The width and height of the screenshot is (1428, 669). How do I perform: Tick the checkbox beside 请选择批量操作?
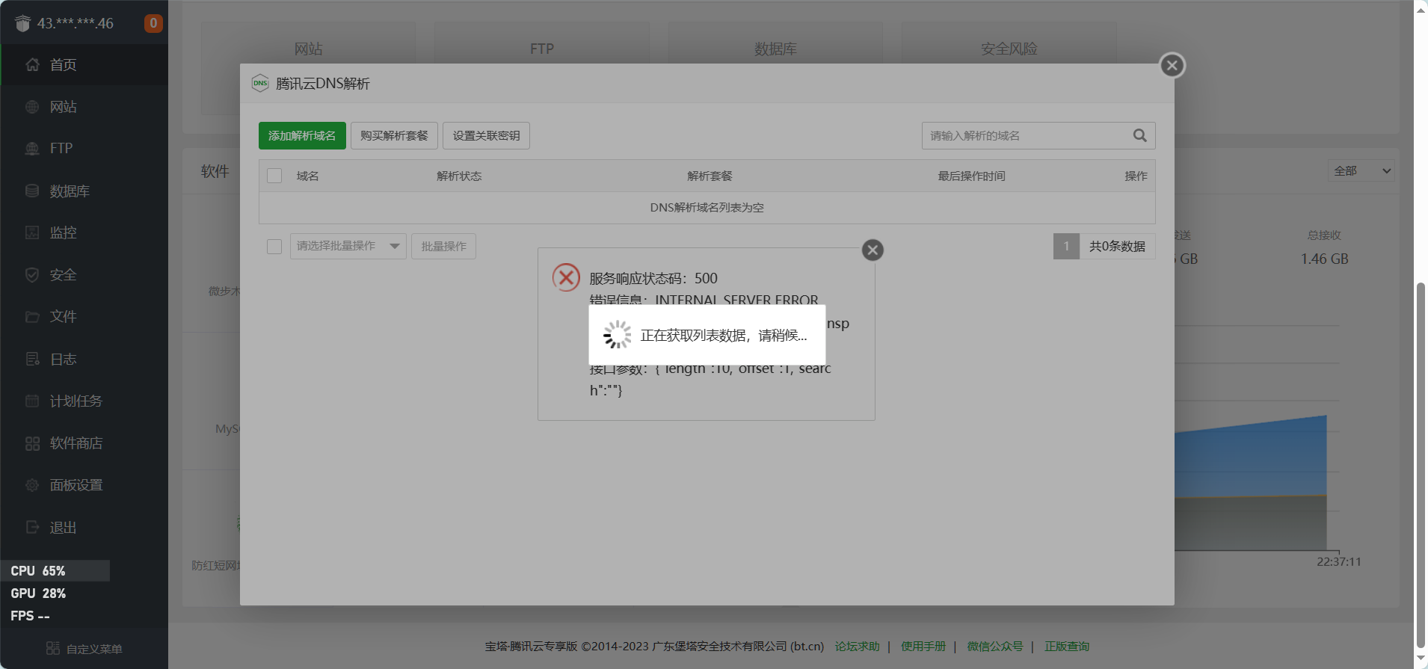pyautogui.click(x=274, y=246)
